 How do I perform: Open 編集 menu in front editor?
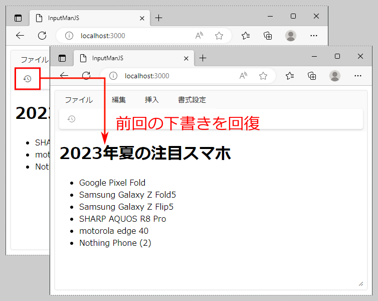(119, 100)
